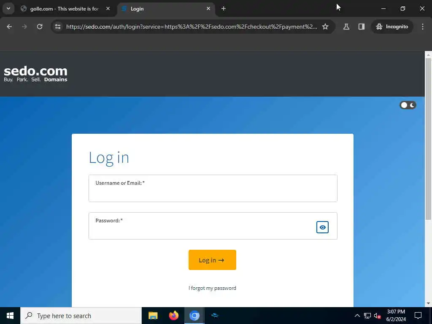The image size is (432, 324).
Task: Open the Chrome three-dot menu
Action: pyautogui.click(x=423, y=27)
